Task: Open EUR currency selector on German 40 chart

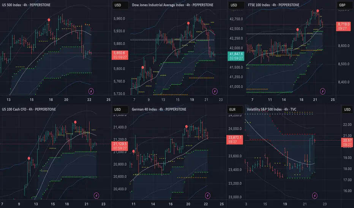Action: (235, 110)
